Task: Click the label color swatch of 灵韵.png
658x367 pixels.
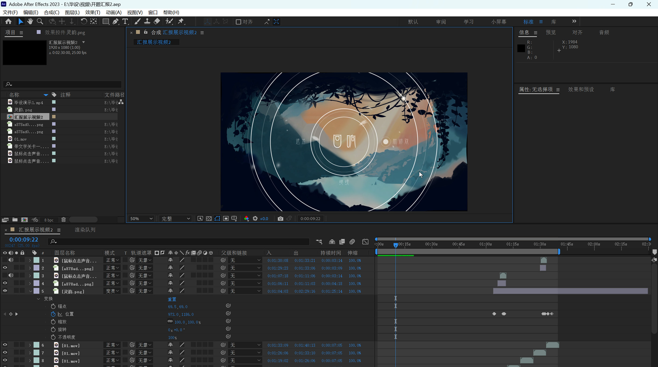Action: click(x=54, y=110)
